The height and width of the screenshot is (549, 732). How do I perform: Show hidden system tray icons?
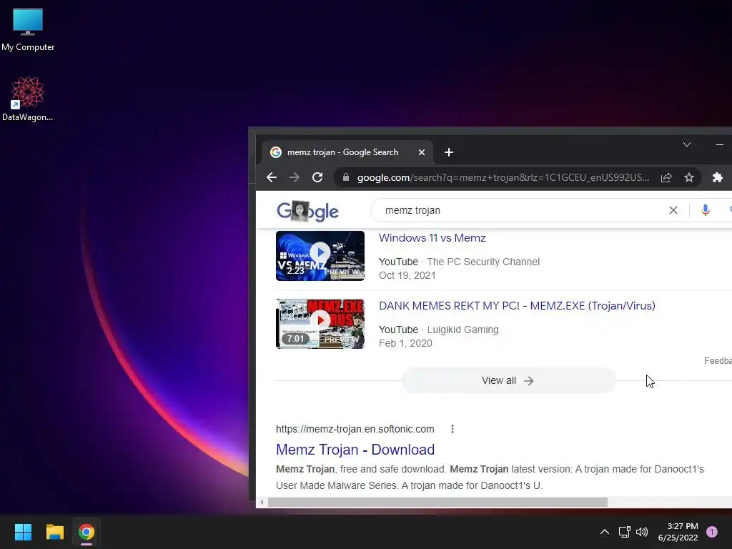[605, 532]
